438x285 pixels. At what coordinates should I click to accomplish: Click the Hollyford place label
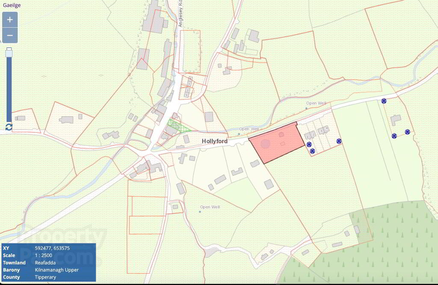tap(215, 141)
